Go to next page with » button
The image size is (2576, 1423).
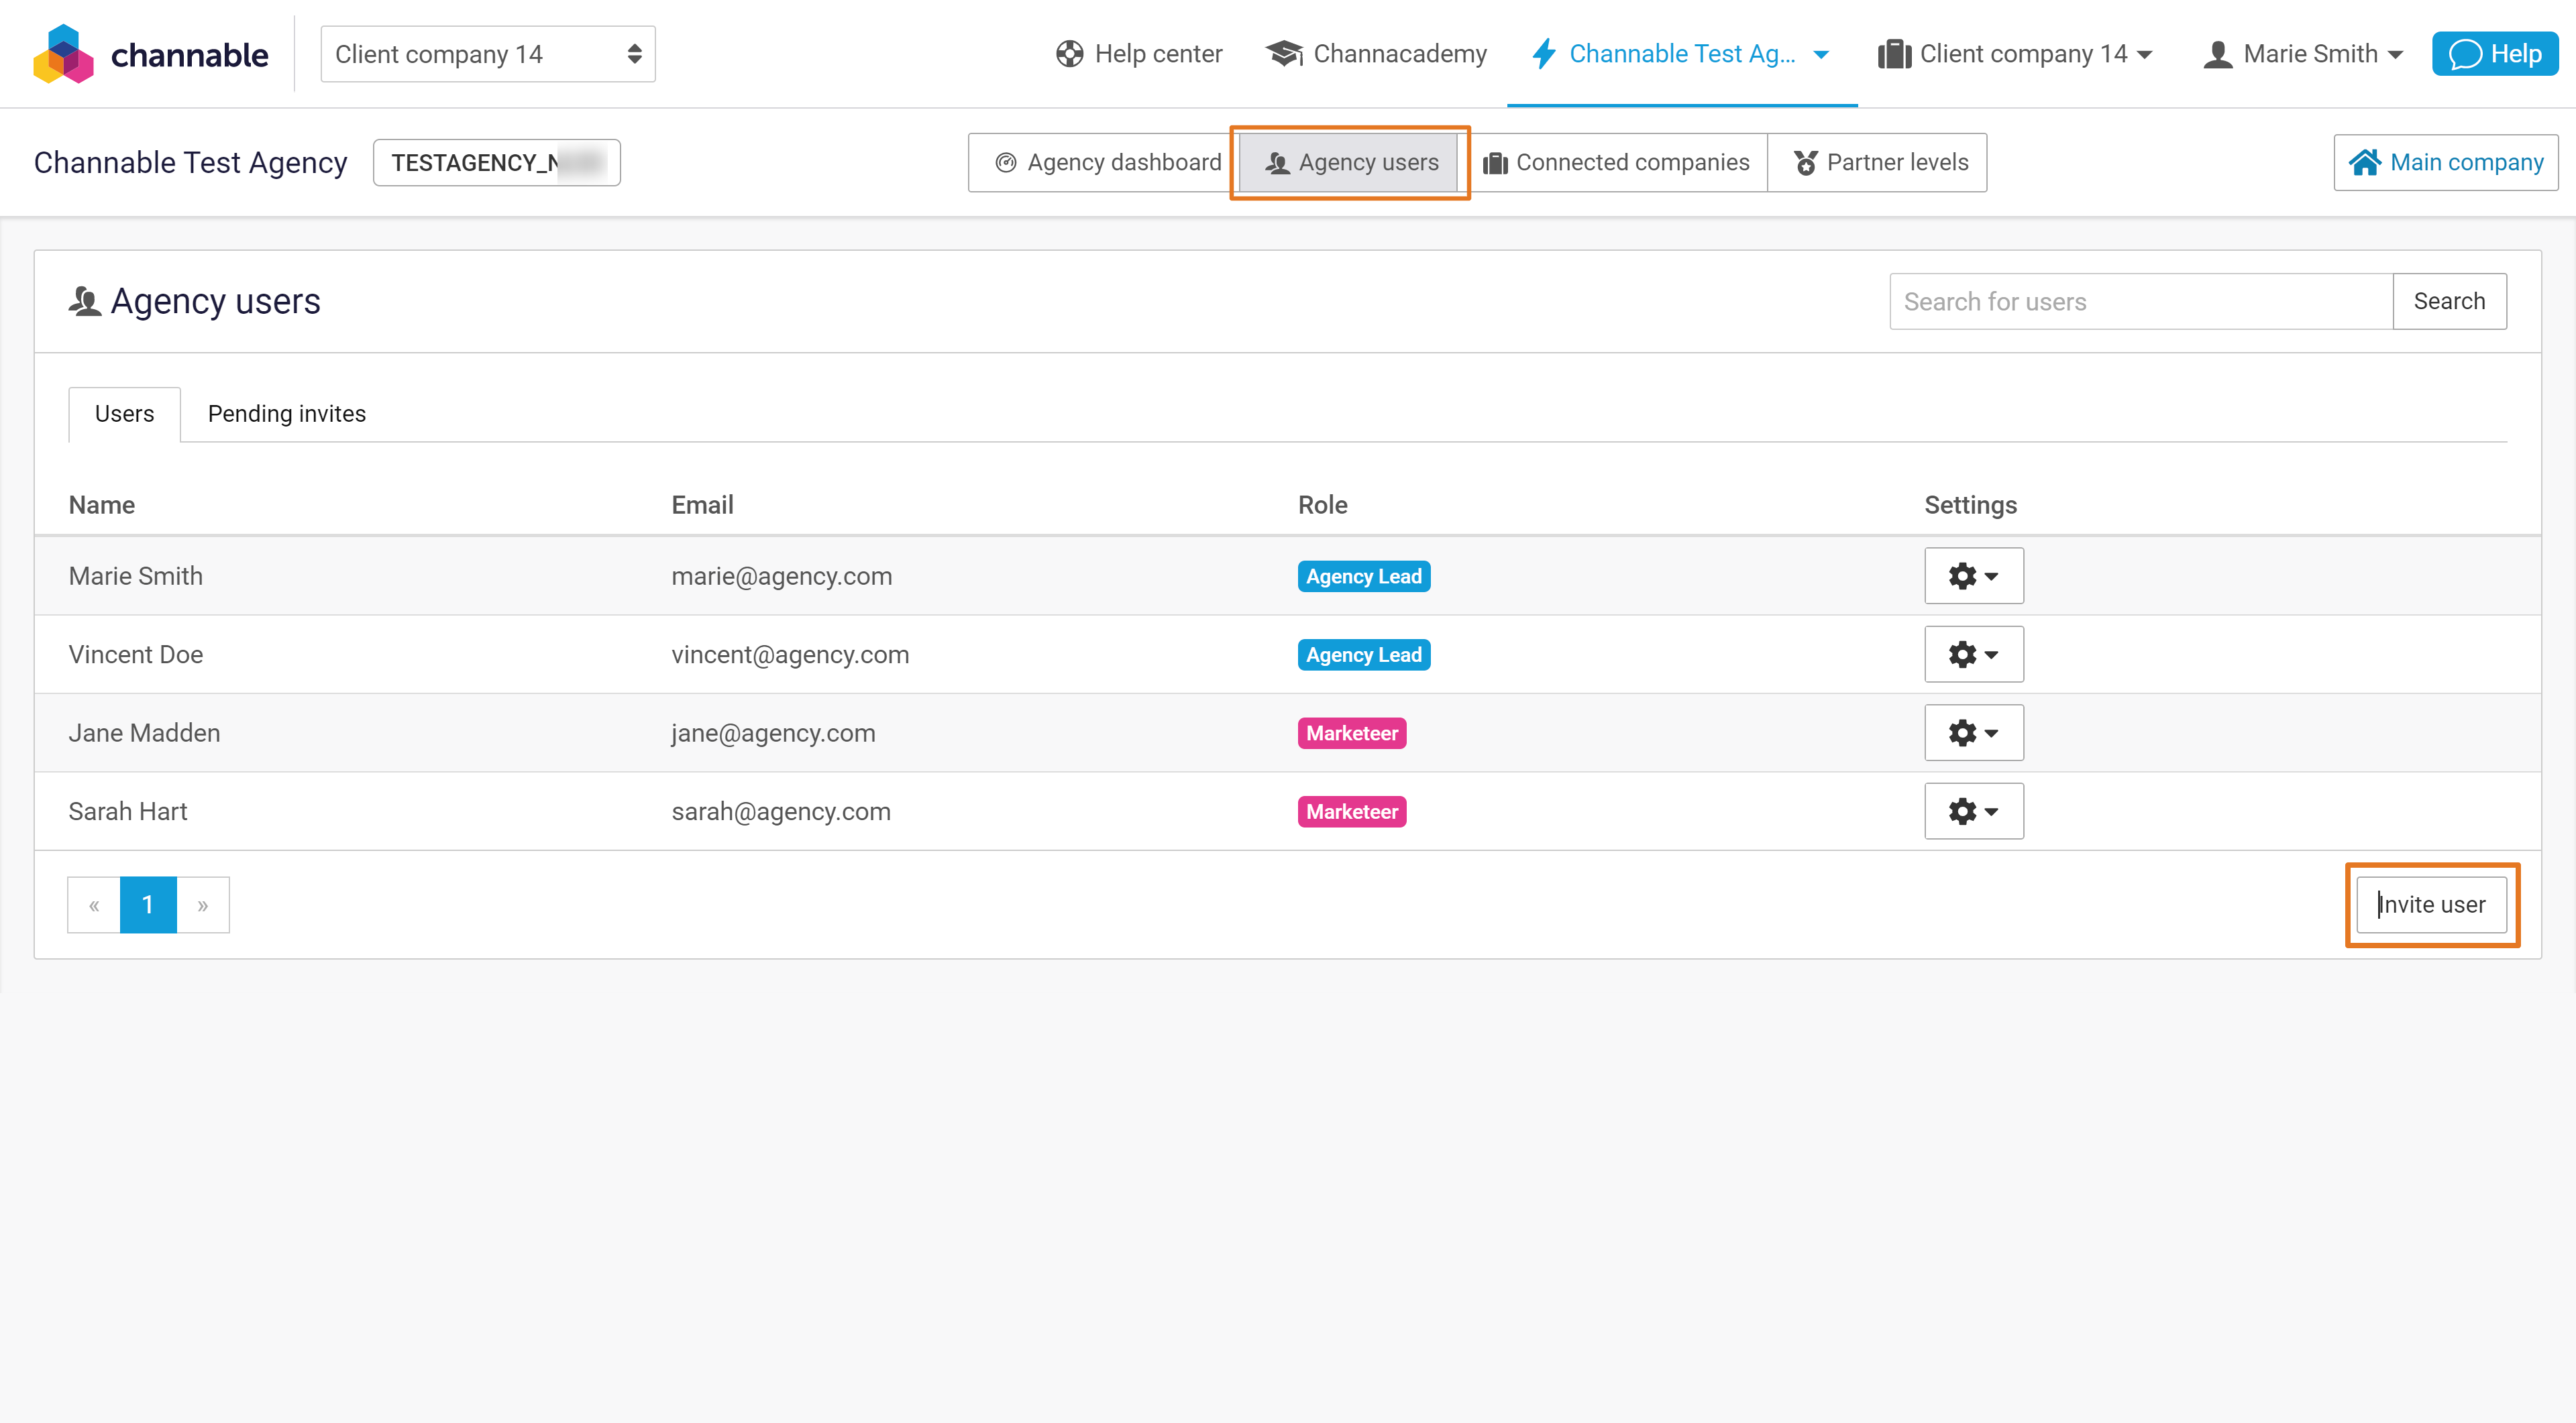point(203,905)
